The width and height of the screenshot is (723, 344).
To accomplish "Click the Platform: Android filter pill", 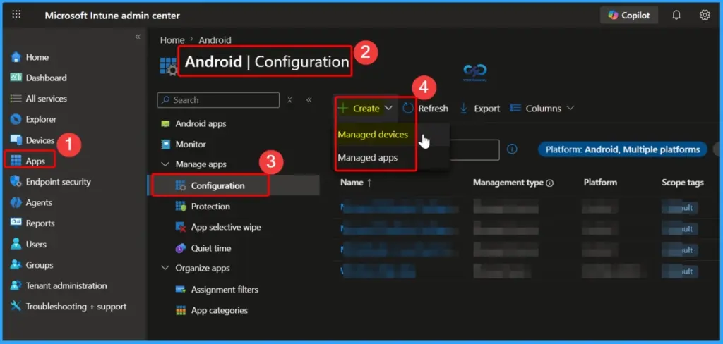I will click(x=623, y=149).
